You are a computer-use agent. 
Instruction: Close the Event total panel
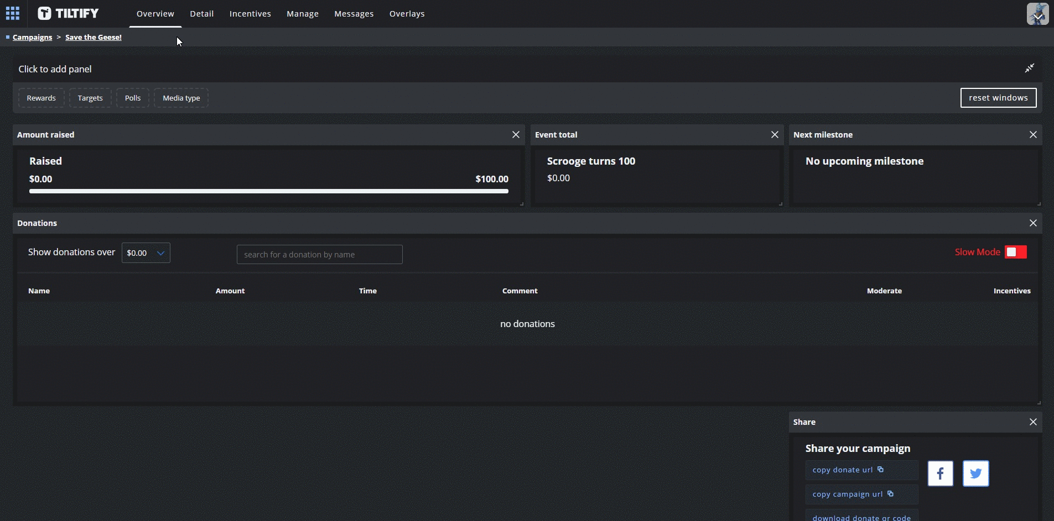pyautogui.click(x=775, y=135)
